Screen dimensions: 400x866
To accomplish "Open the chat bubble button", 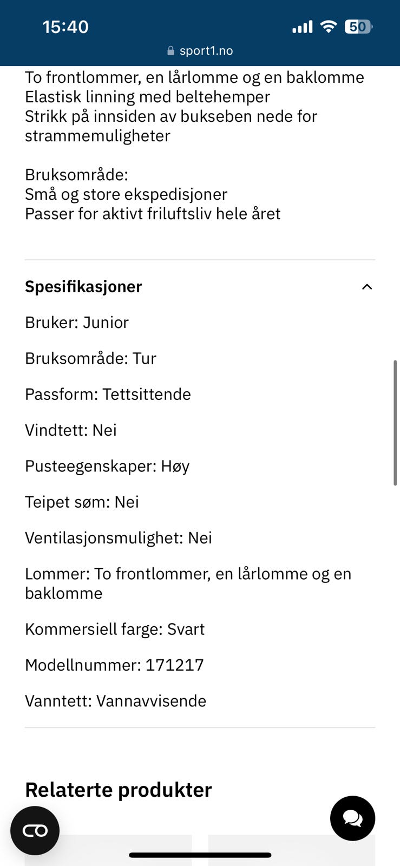I will pos(352,818).
